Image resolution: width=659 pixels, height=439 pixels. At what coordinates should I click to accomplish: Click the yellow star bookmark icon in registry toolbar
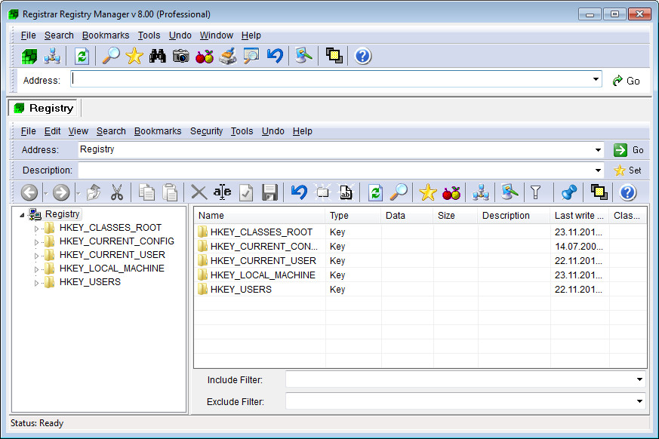point(427,193)
